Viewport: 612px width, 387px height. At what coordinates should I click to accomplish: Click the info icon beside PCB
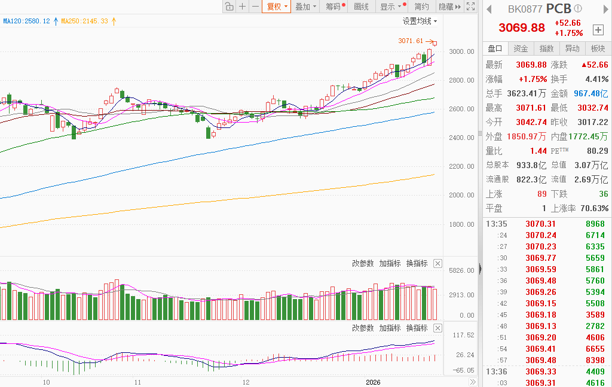[x=577, y=8]
